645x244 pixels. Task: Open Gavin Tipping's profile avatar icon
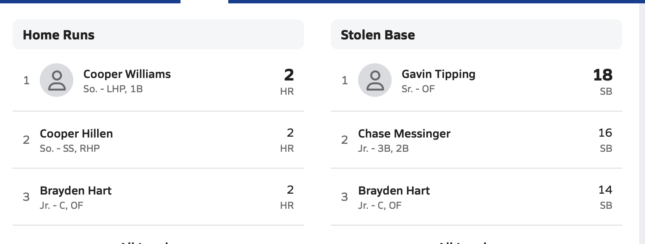(x=375, y=80)
